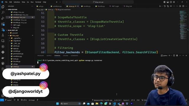
Task: Open the Selection menu
Action: tap(17, 2)
